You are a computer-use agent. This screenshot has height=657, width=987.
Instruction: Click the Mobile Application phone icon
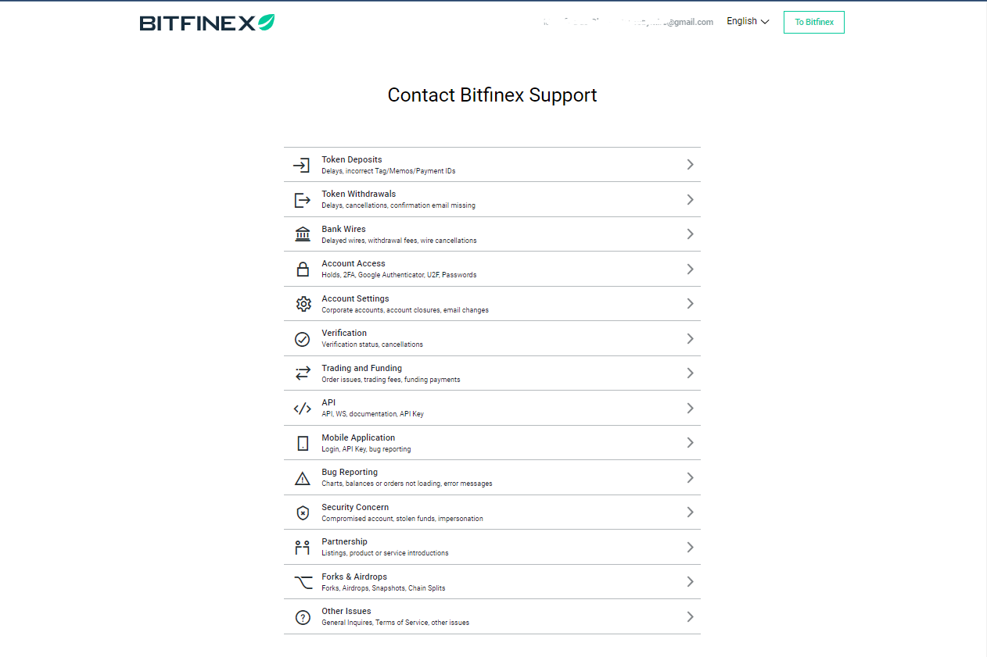pos(303,443)
